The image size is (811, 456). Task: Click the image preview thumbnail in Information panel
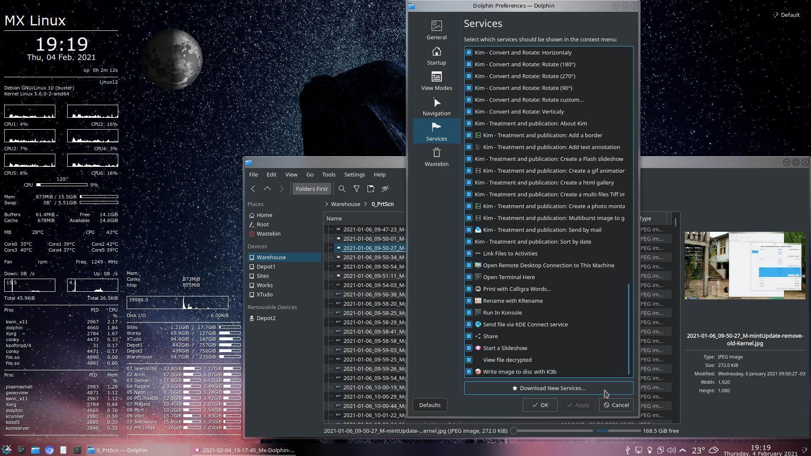pyautogui.click(x=745, y=266)
